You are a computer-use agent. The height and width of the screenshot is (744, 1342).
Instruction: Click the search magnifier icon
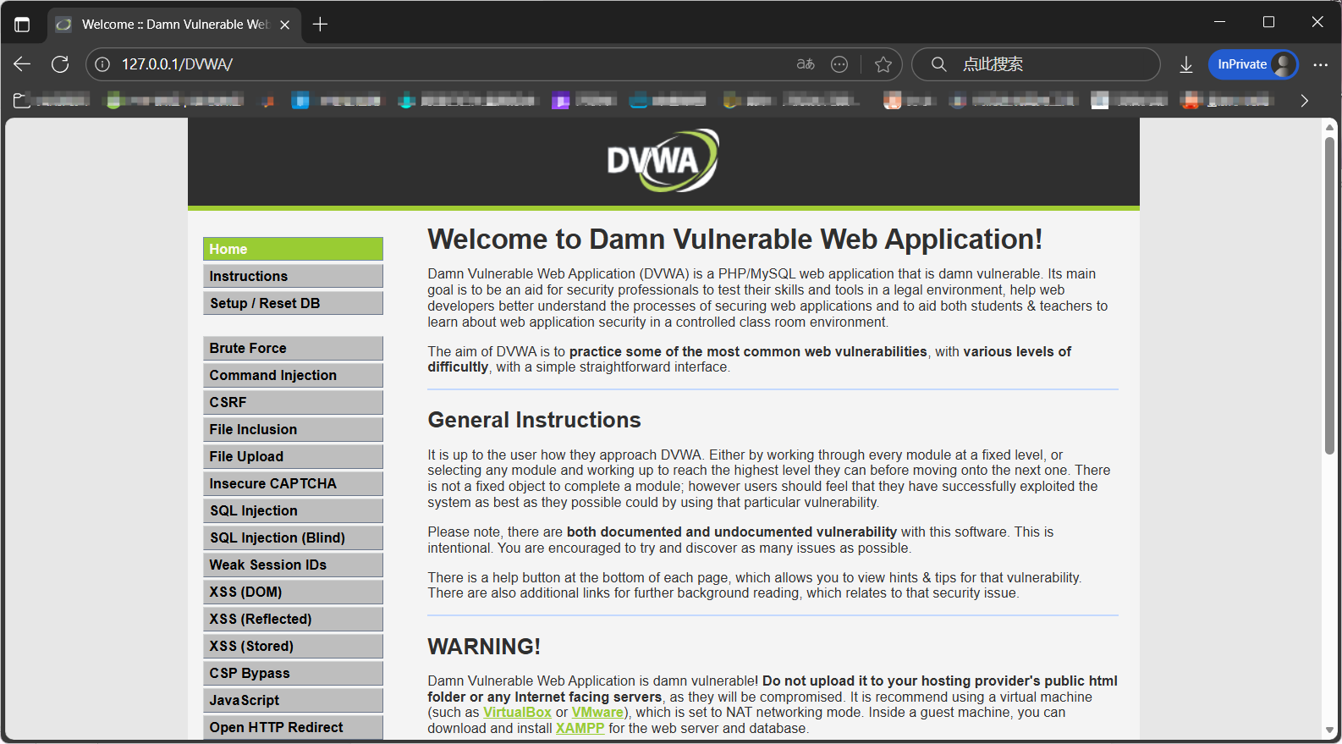tap(938, 64)
